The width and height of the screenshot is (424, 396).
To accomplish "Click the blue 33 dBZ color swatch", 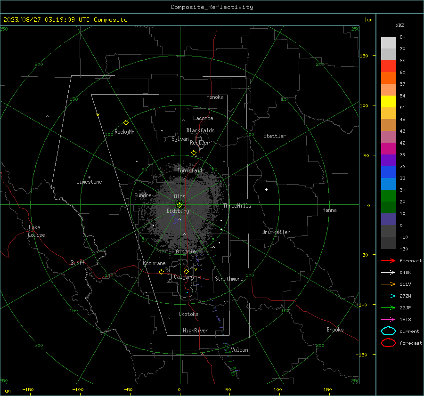I will click(388, 172).
